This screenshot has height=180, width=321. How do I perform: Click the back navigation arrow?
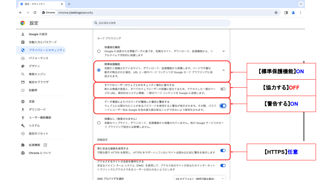click(21, 13)
